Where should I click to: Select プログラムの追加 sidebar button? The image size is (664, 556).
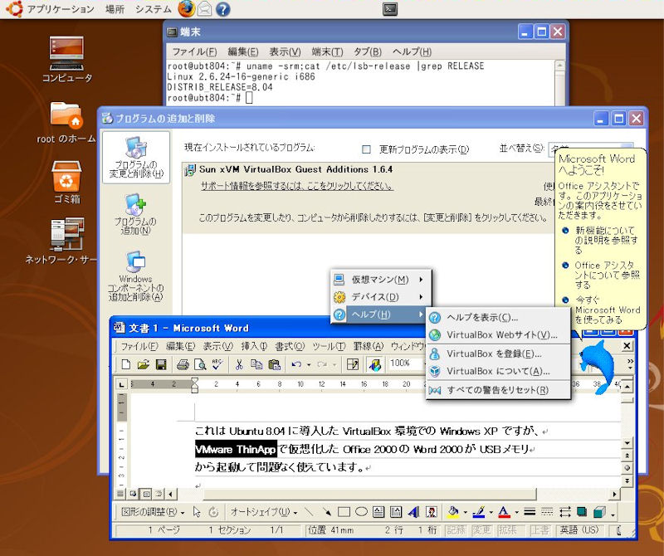pyautogui.click(x=135, y=214)
